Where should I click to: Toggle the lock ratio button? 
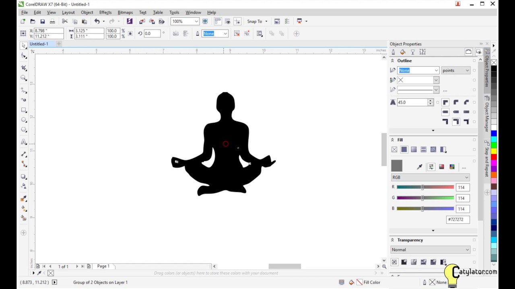[x=130, y=34]
